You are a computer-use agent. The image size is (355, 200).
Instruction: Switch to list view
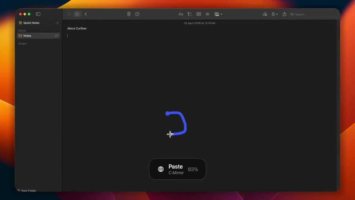69,14
